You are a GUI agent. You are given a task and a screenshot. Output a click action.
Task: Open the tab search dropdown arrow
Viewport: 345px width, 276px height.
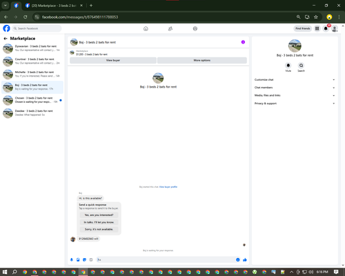pos(6,6)
